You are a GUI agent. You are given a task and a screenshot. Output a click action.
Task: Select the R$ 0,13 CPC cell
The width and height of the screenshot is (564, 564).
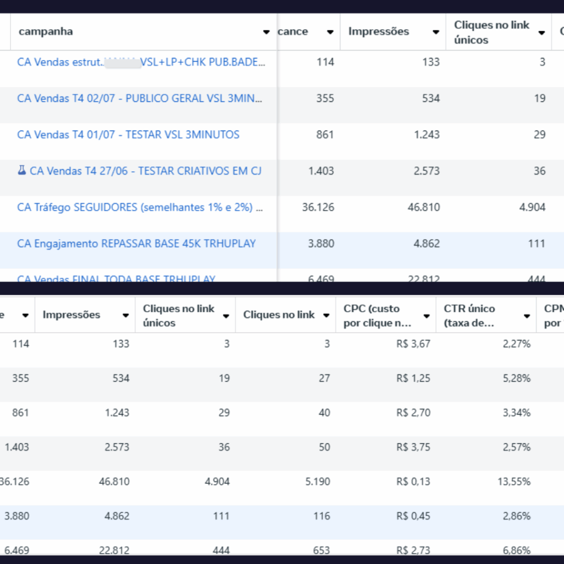point(413,482)
